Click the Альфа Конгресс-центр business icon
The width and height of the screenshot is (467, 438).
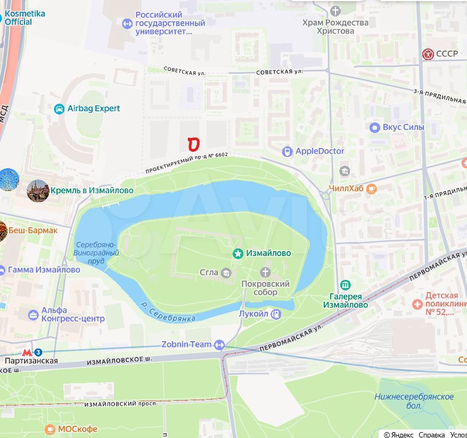(x=33, y=315)
